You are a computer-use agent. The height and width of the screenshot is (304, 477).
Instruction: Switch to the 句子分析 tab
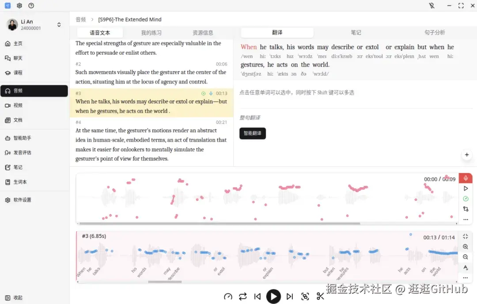pyautogui.click(x=435, y=32)
